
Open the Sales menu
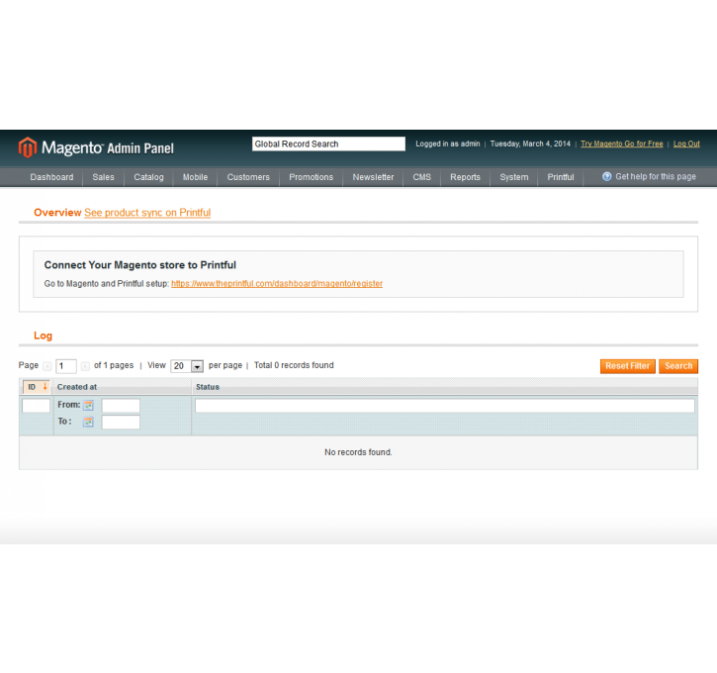tap(103, 177)
